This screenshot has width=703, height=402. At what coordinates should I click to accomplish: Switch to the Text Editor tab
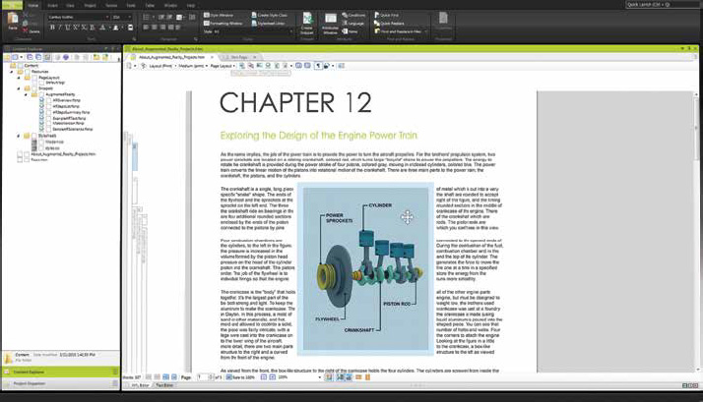pyautogui.click(x=164, y=385)
